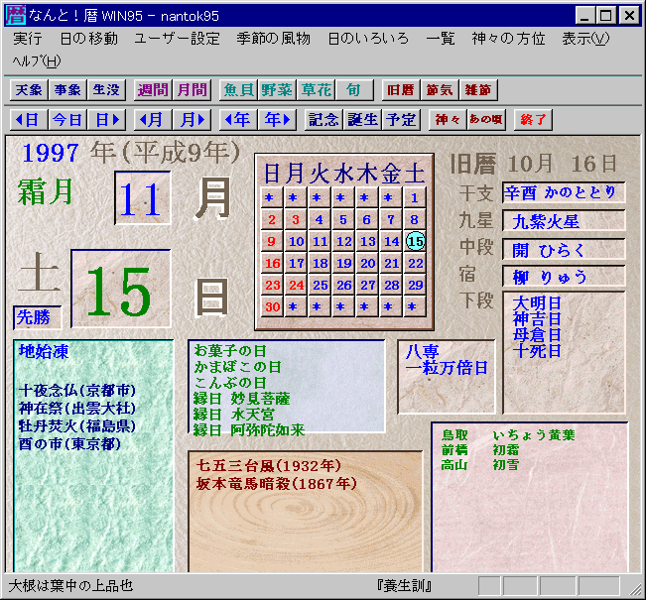Click 酉の市(東京都) entry

69,444
